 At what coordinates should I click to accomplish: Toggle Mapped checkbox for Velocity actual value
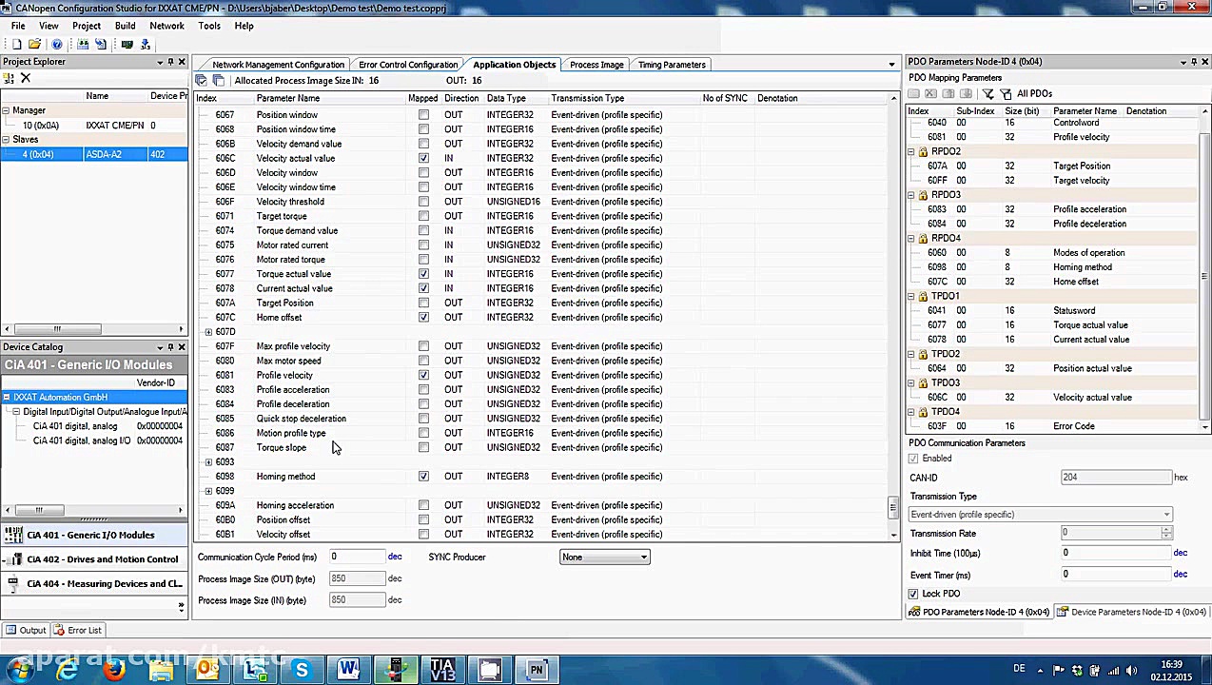[423, 158]
